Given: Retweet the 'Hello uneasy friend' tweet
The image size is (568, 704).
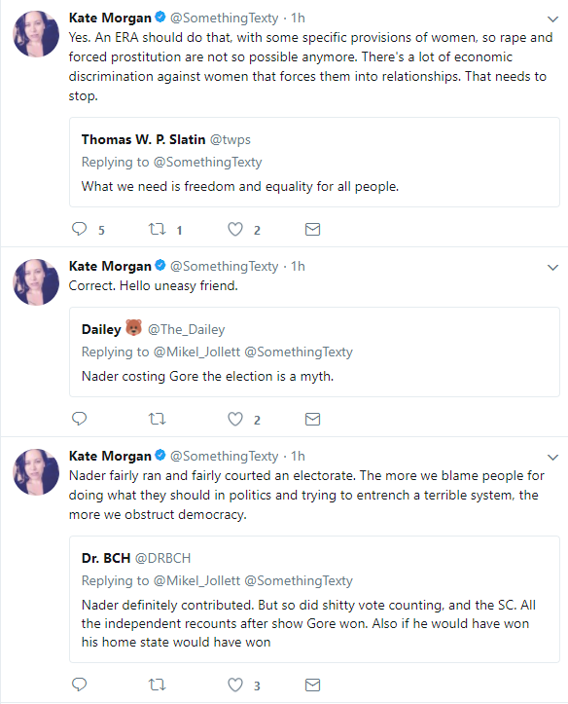Looking at the screenshot, I should [x=158, y=420].
